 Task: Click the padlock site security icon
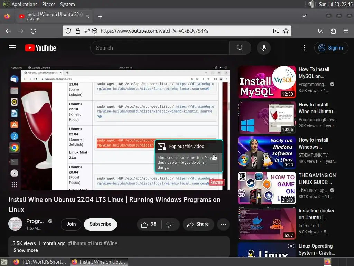78,31
